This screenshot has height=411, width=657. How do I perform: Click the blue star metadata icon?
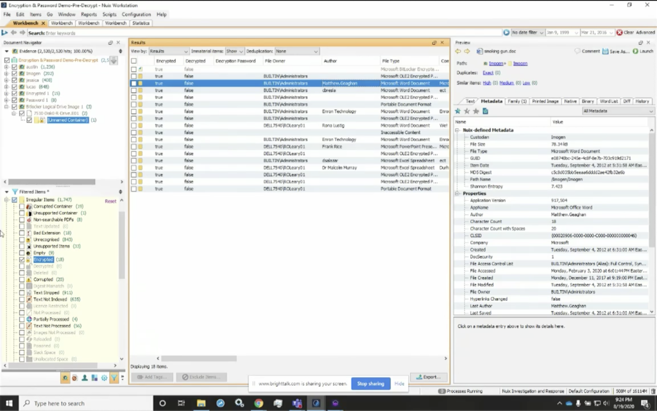coord(457,111)
